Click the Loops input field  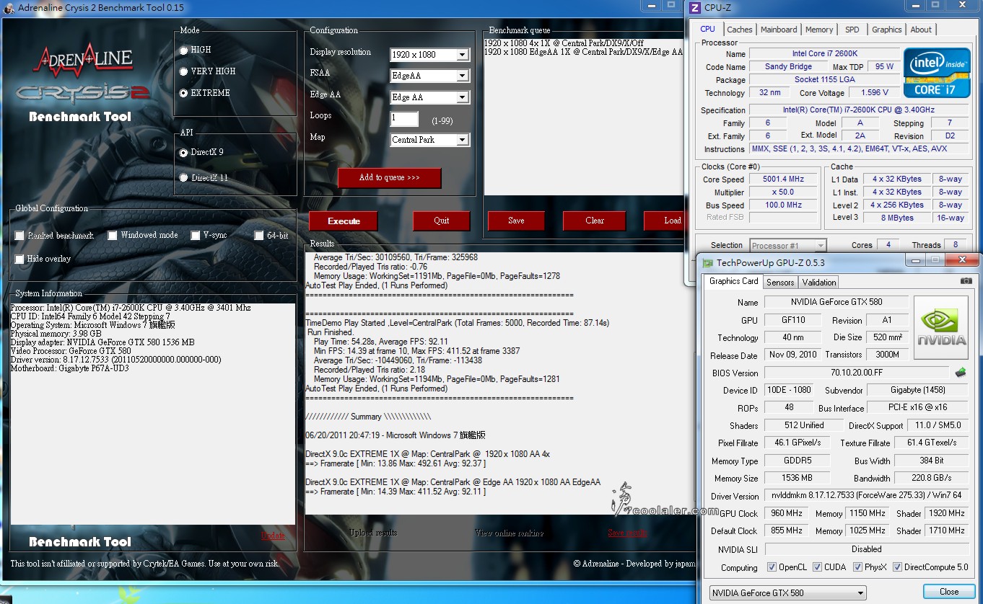[x=404, y=118]
